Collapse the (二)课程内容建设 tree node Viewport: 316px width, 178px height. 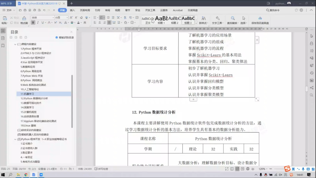click(x=15, y=44)
